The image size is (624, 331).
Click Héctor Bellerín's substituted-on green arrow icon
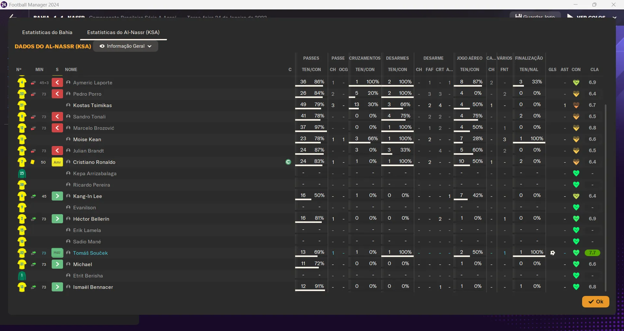coord(57,219)
